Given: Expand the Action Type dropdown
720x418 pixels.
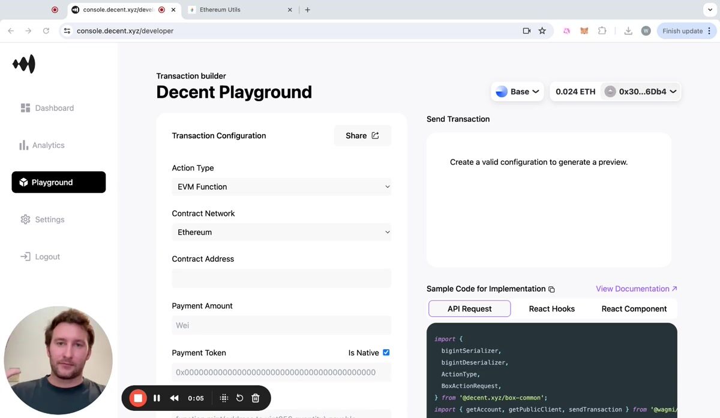Looking at the screenshot, I should (x=281, y=187).
